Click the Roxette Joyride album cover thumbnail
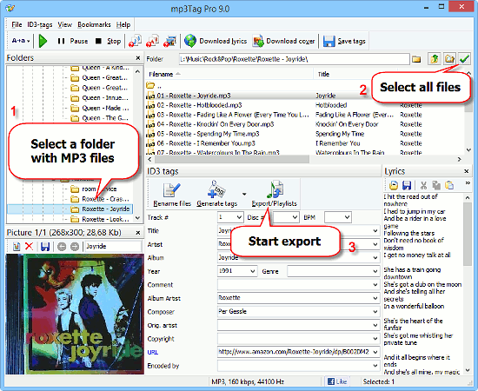The height and width of the screenshot is (391, 478). click(x=75, y=314)
